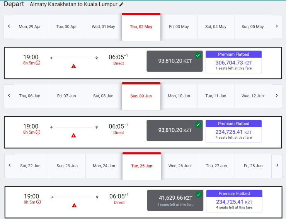Choose Premium Flatbed fare 306,704.73 KZT
Viewport: 286px width, 219px height.
pyautogui.click(x=233, y=62)
